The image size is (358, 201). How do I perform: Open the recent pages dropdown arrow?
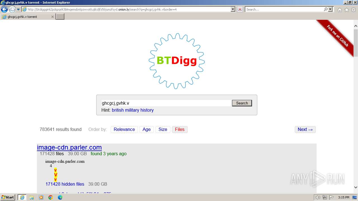tap(18, 9)
